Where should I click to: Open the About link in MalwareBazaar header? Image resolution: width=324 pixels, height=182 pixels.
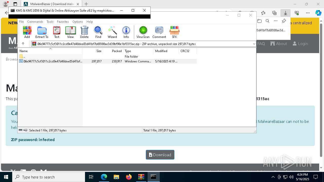pyautogui.click(x=278, y=44)
